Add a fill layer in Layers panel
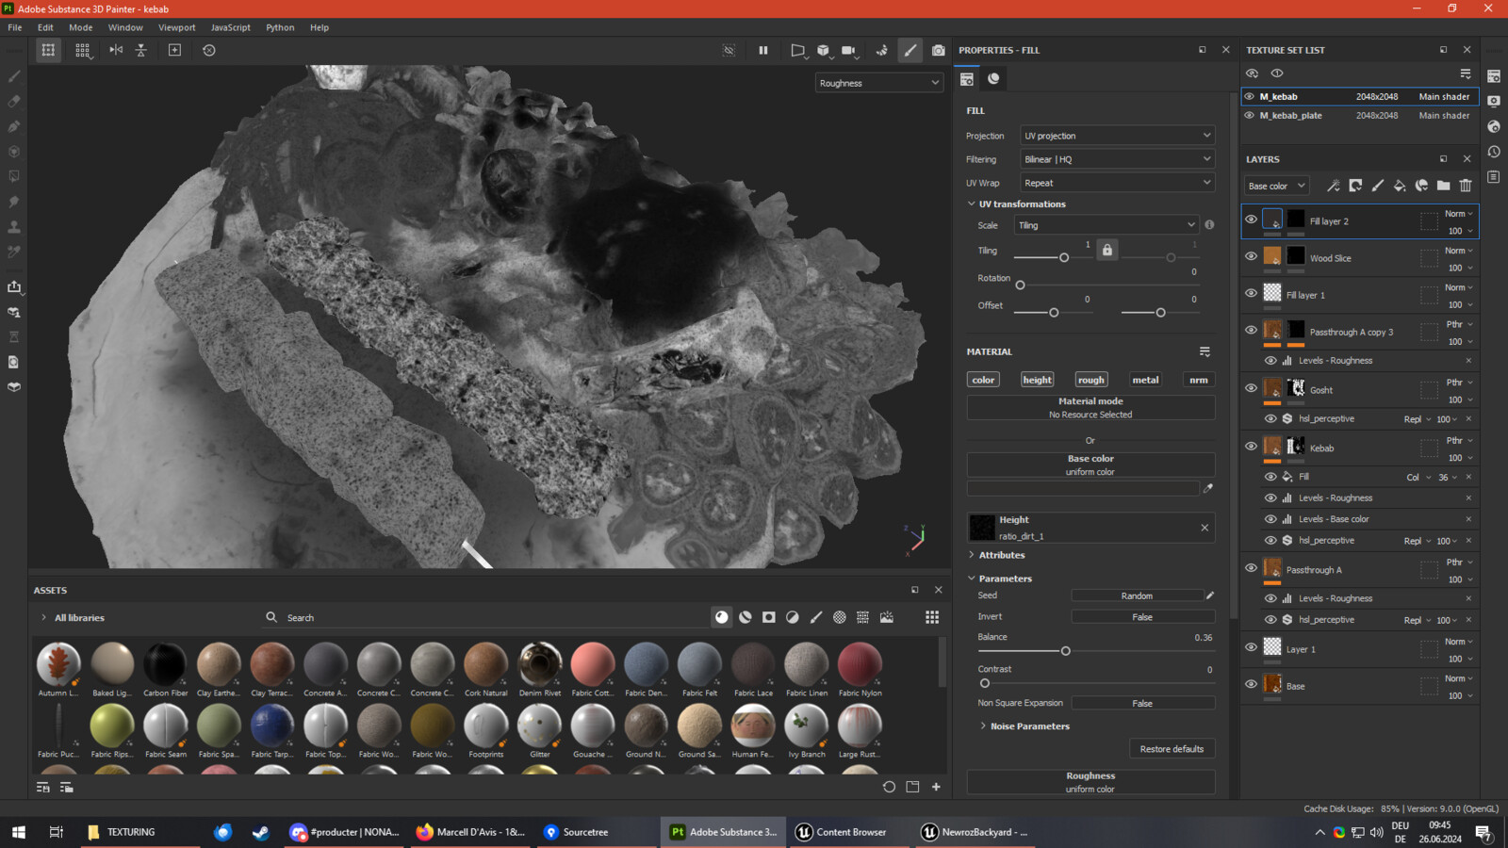The width and height of the screenshot is (1508, 848). [x=1400, y=186]
